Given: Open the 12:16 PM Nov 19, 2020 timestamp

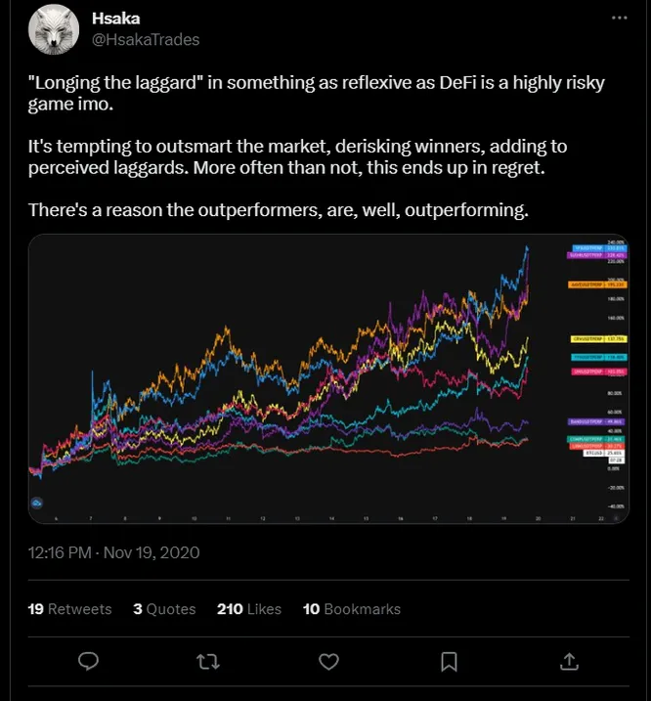Looking at the screenshot, I should click(x=113, y=552).
